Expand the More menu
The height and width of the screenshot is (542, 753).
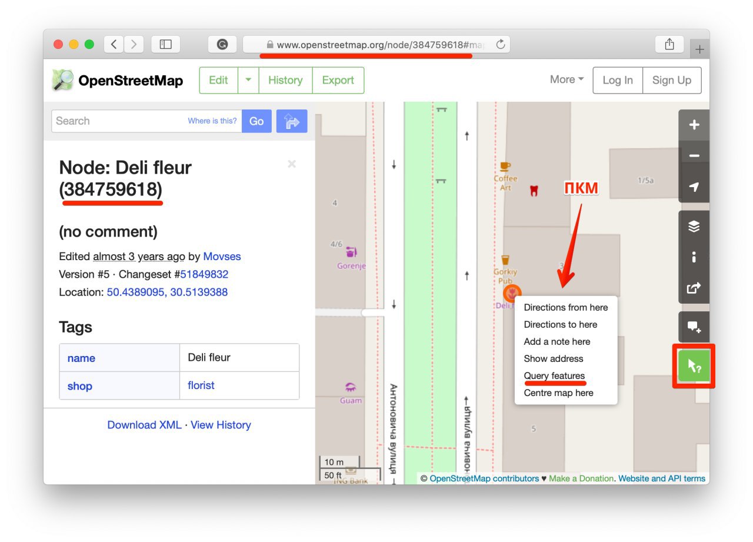[x=567, y=80]
